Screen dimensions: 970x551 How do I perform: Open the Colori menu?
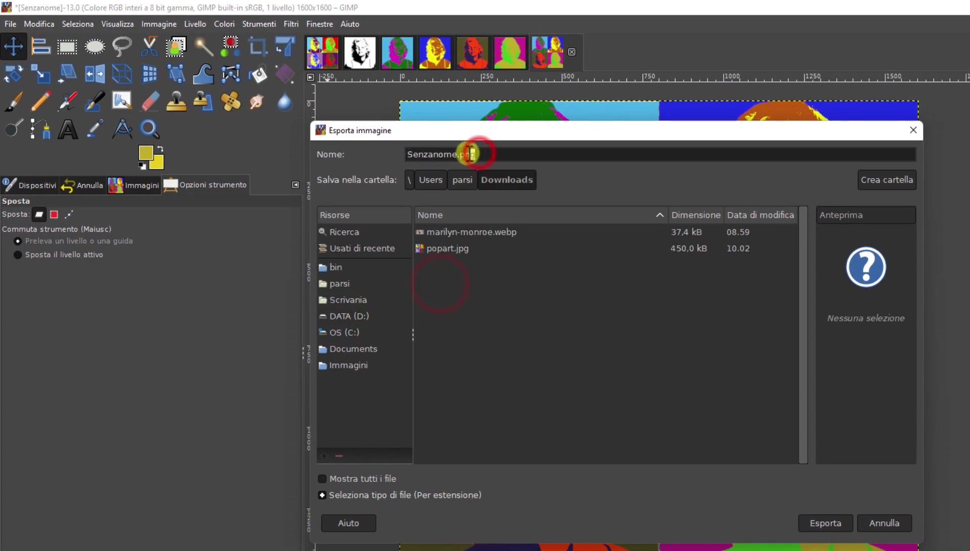224,24
